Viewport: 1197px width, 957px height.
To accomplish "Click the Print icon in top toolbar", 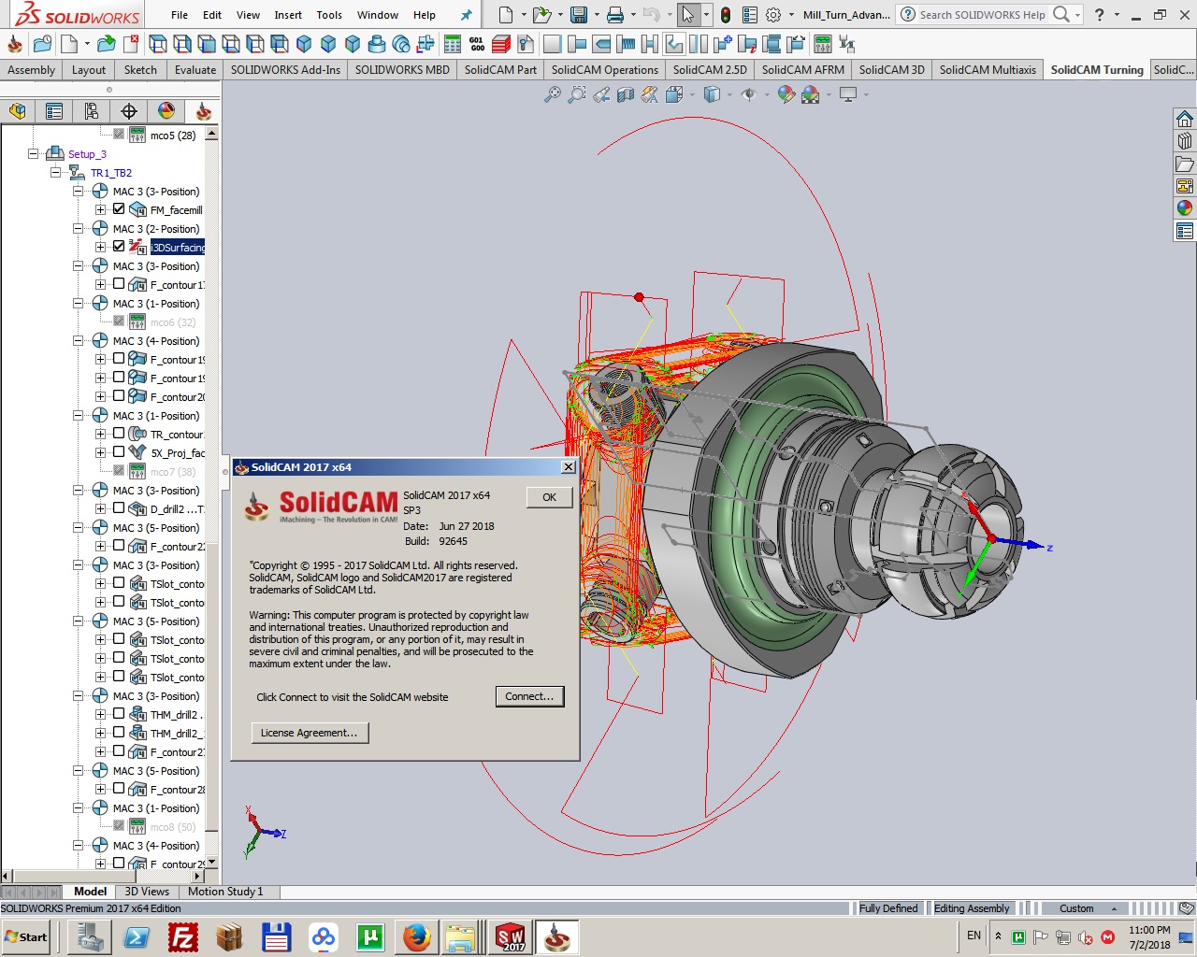I will pos(614,15).
